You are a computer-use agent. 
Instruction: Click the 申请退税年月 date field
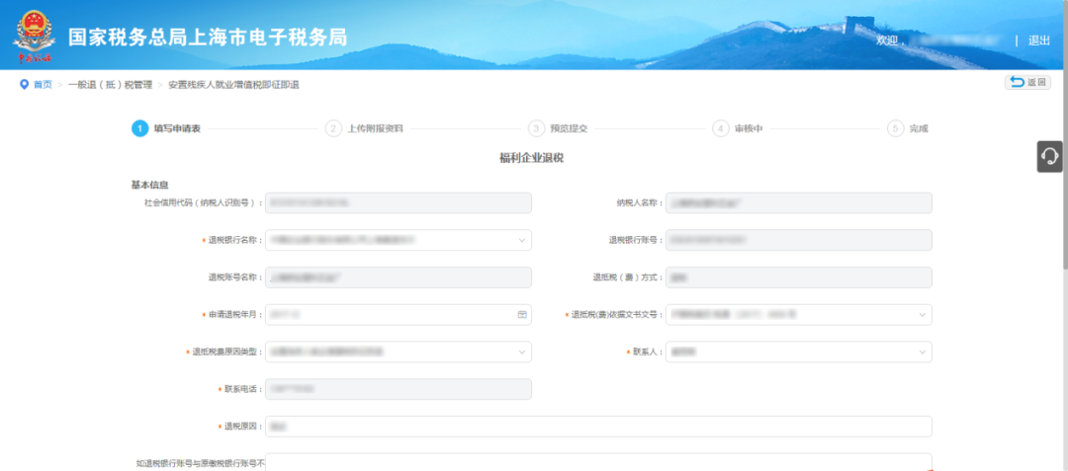[x=399, y=315]
